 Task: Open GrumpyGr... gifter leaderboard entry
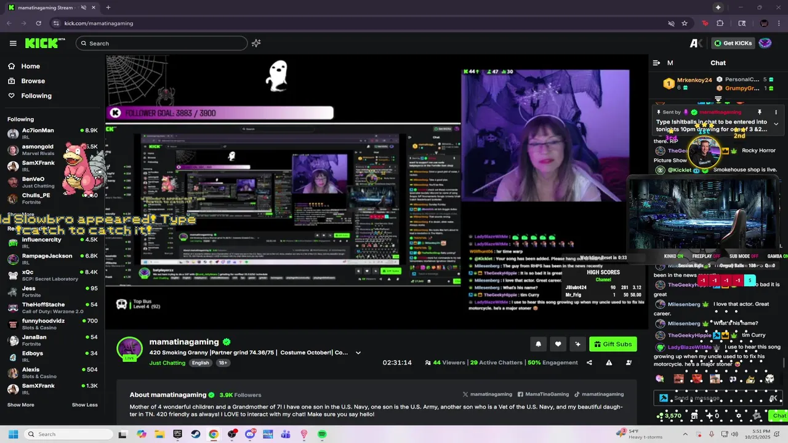tap(746, 88)
